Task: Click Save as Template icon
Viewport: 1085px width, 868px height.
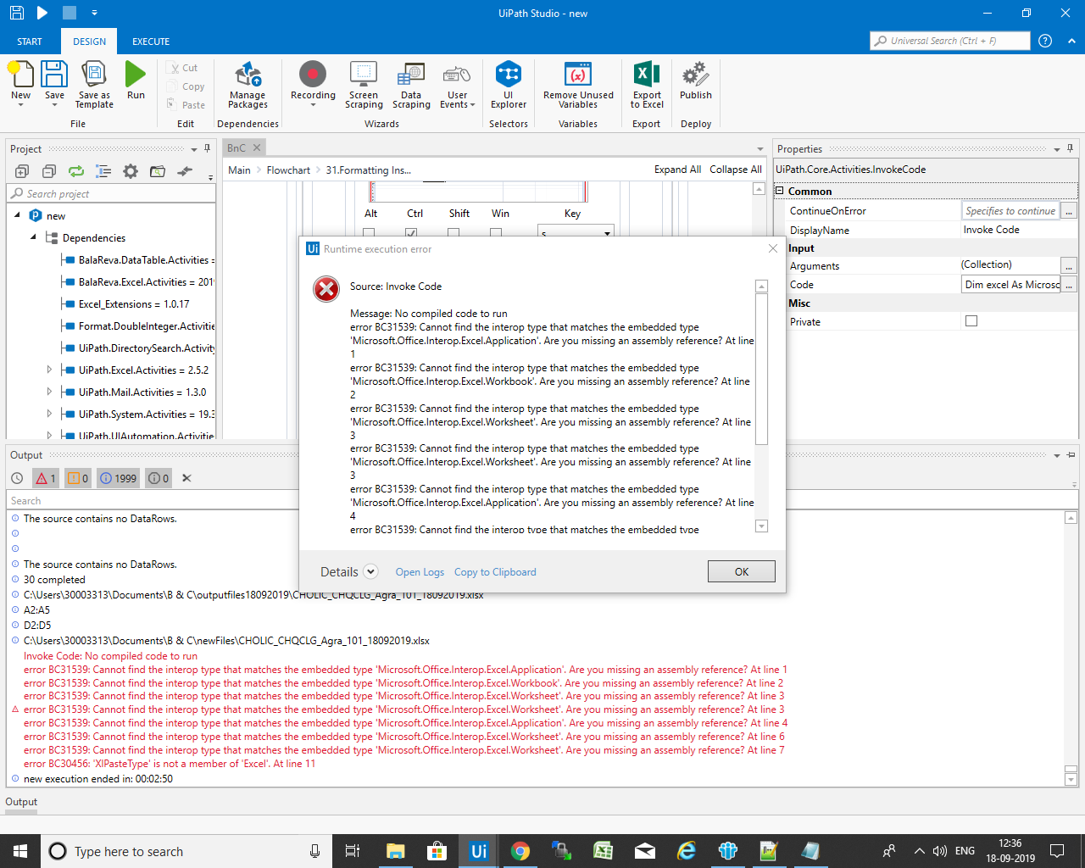Action: pyautogui.click(x=94, y=75)
